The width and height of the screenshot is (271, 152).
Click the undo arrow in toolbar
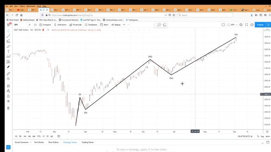coord(124,25)
